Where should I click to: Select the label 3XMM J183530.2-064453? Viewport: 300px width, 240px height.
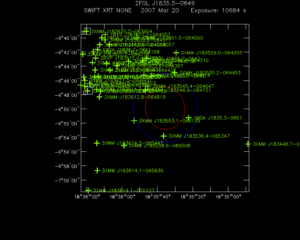(210, 73)
